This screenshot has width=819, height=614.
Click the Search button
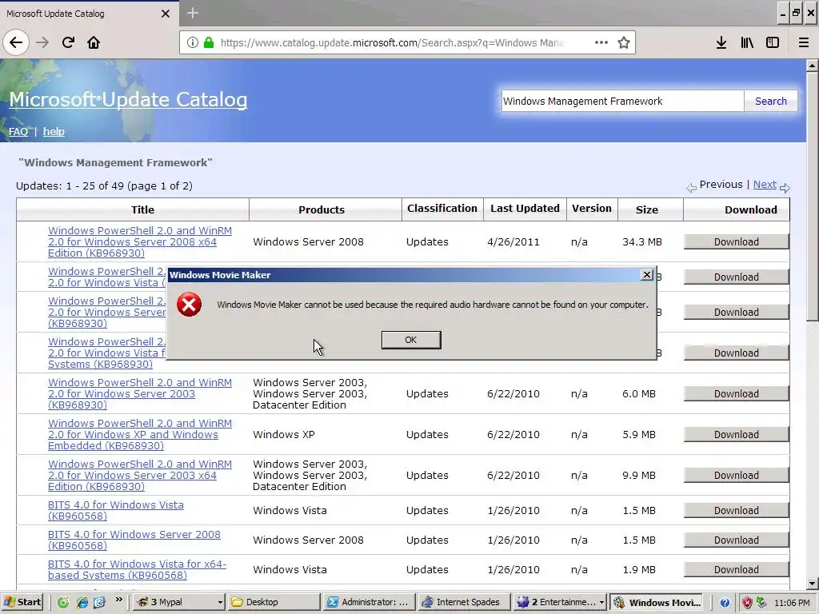pyautogui.click(x=770, y=102)
